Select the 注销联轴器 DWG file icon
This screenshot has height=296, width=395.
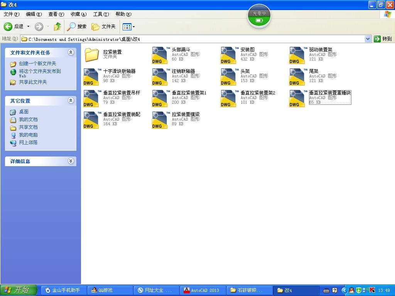(x=160, y=77)
